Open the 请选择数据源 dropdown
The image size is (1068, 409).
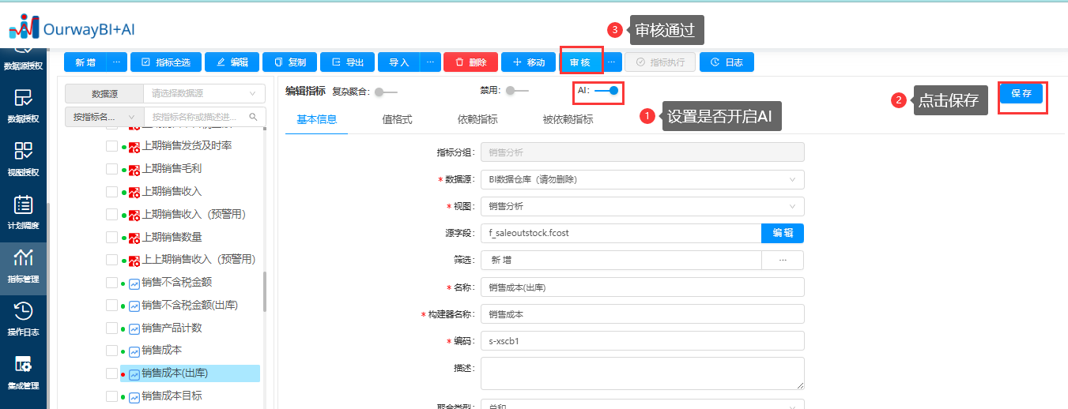[205, 93]
